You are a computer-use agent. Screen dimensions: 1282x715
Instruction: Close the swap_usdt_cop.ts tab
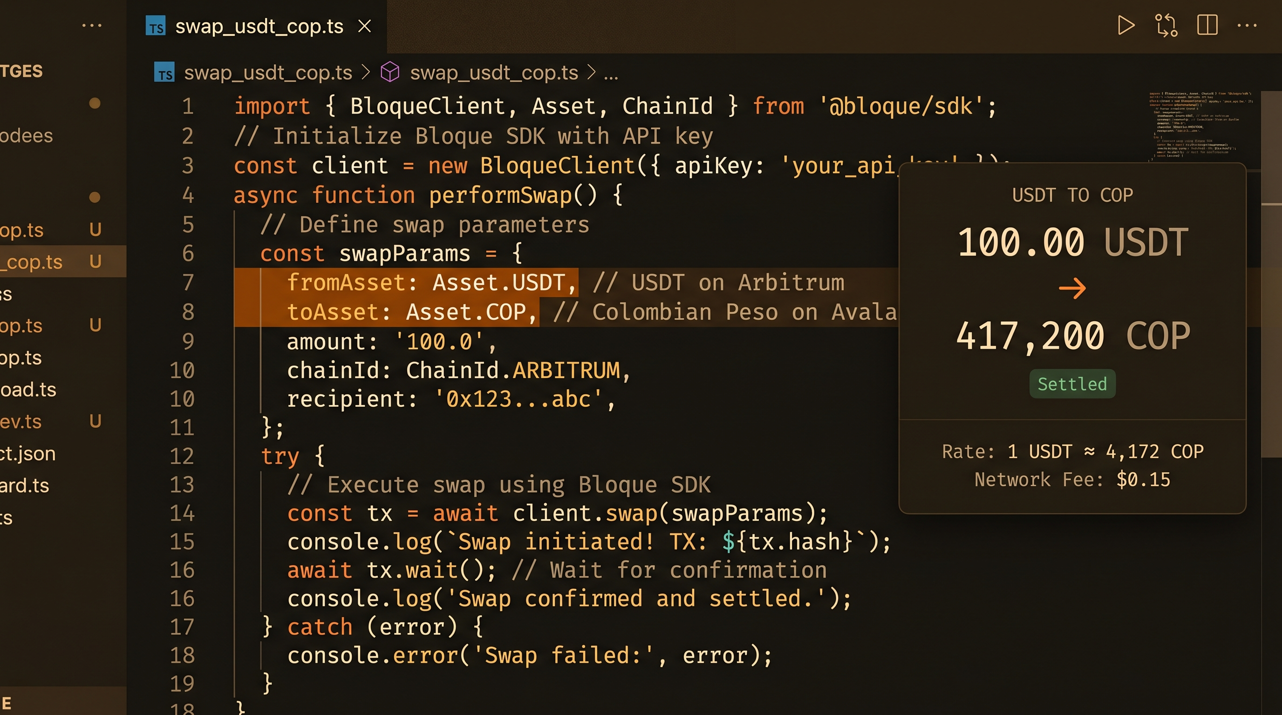(365, 27)
